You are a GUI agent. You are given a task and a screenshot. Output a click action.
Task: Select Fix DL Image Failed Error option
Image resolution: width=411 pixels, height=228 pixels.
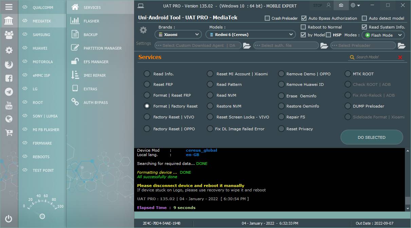click(210, 129)
